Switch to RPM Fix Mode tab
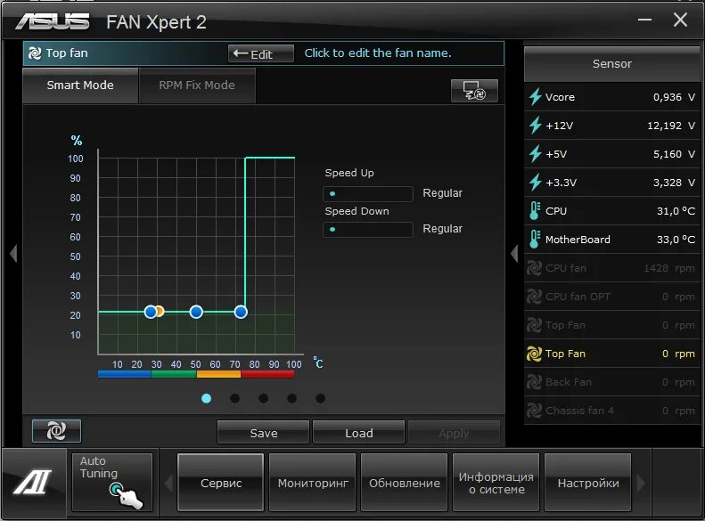 197,85
